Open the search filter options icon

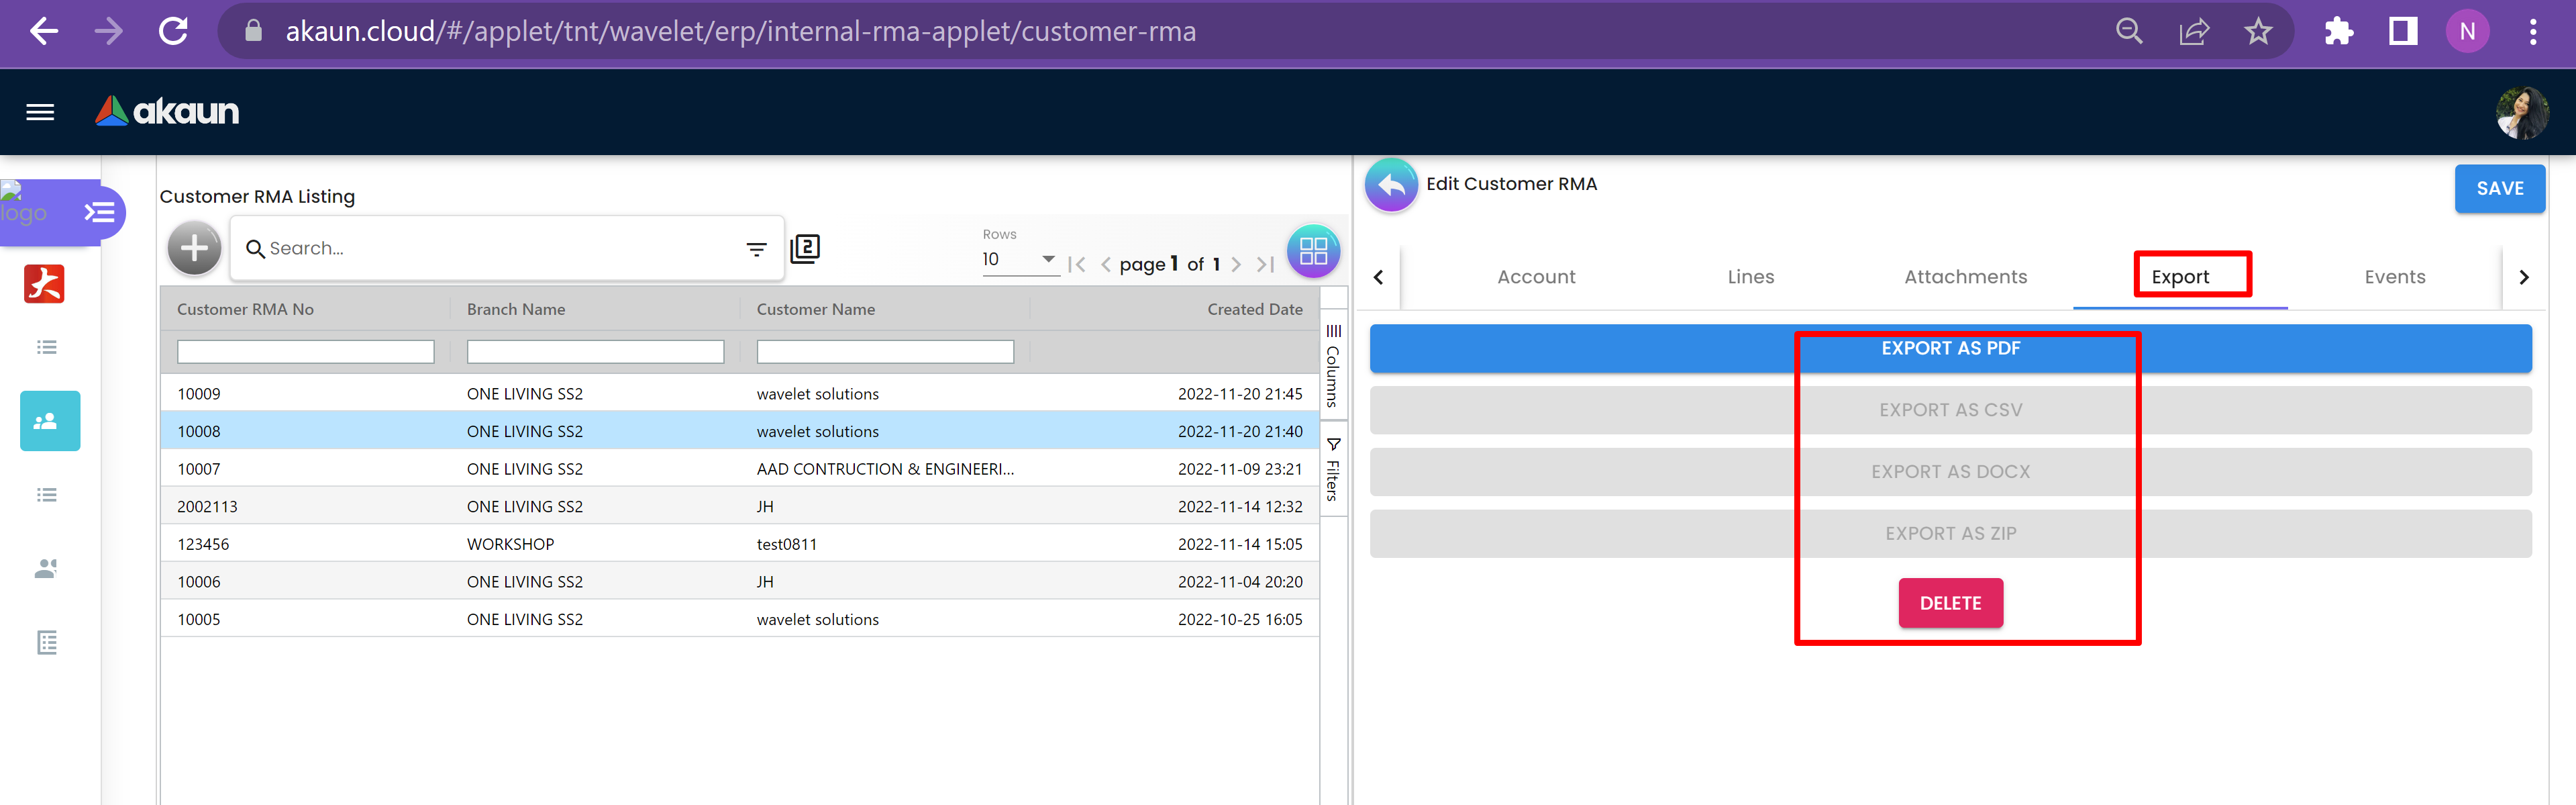coord(756,249)
